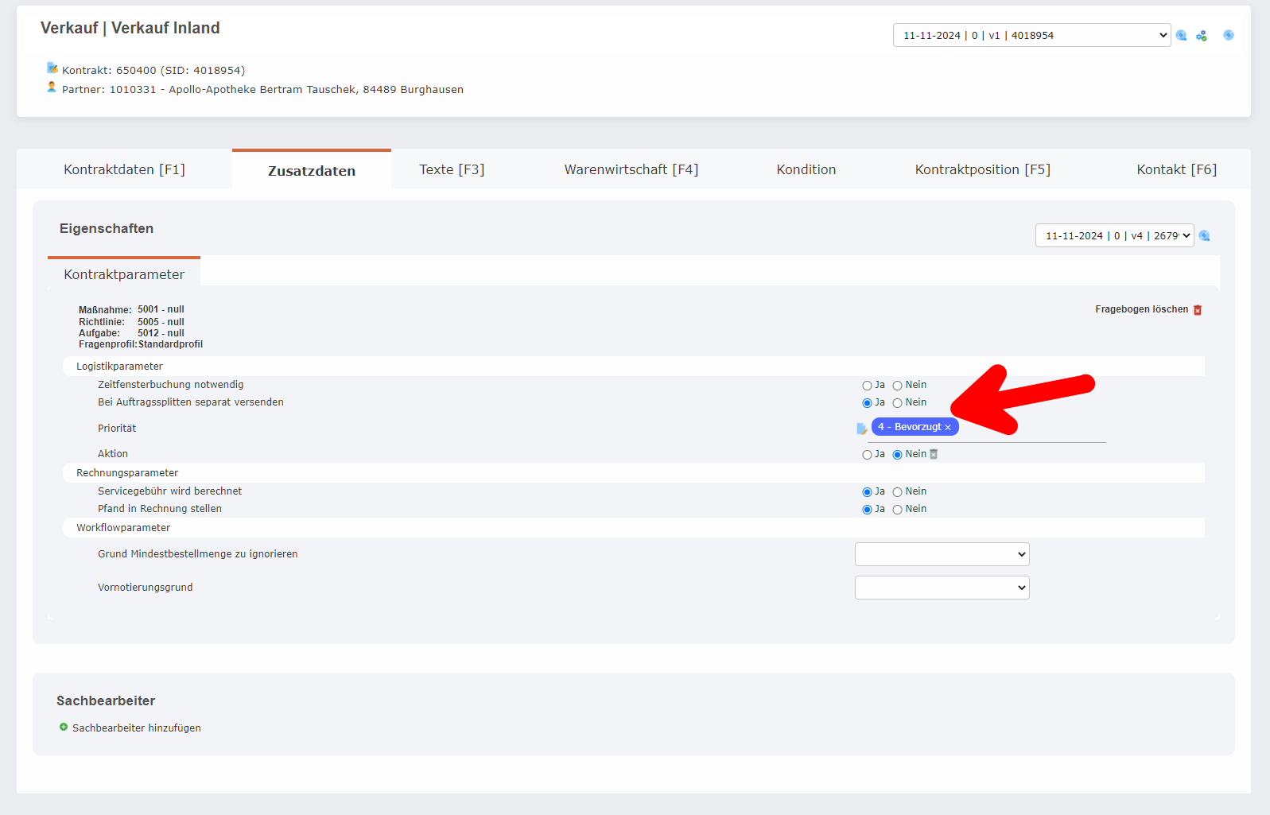The height and width of the screenshot is (815, 1270).
Task: Click the gears icon with green check
Action: coord(1202,36)
